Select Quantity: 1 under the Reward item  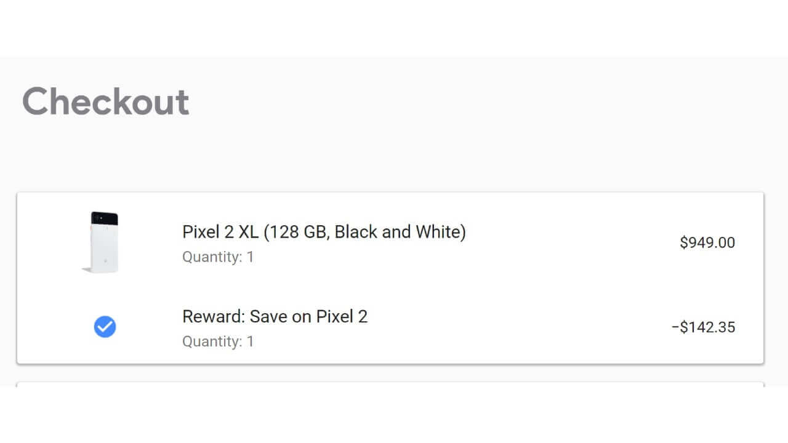tap(218, 341)
